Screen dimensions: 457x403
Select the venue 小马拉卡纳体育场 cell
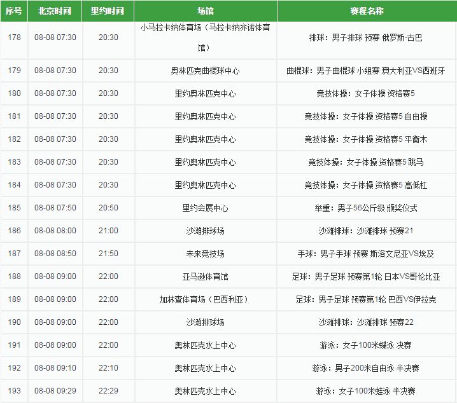205,38
